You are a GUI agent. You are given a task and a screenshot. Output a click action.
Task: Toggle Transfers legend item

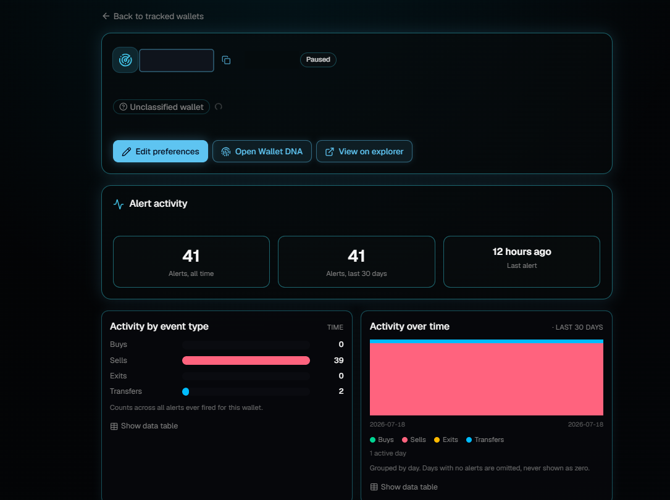pyautogui.click(x=485, y=440)
